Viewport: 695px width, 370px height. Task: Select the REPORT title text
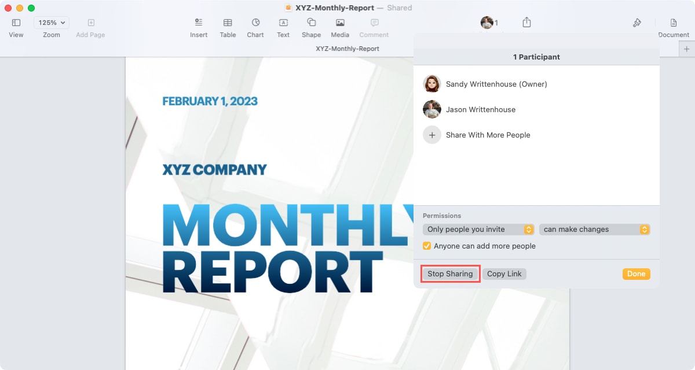click(272, 272)
